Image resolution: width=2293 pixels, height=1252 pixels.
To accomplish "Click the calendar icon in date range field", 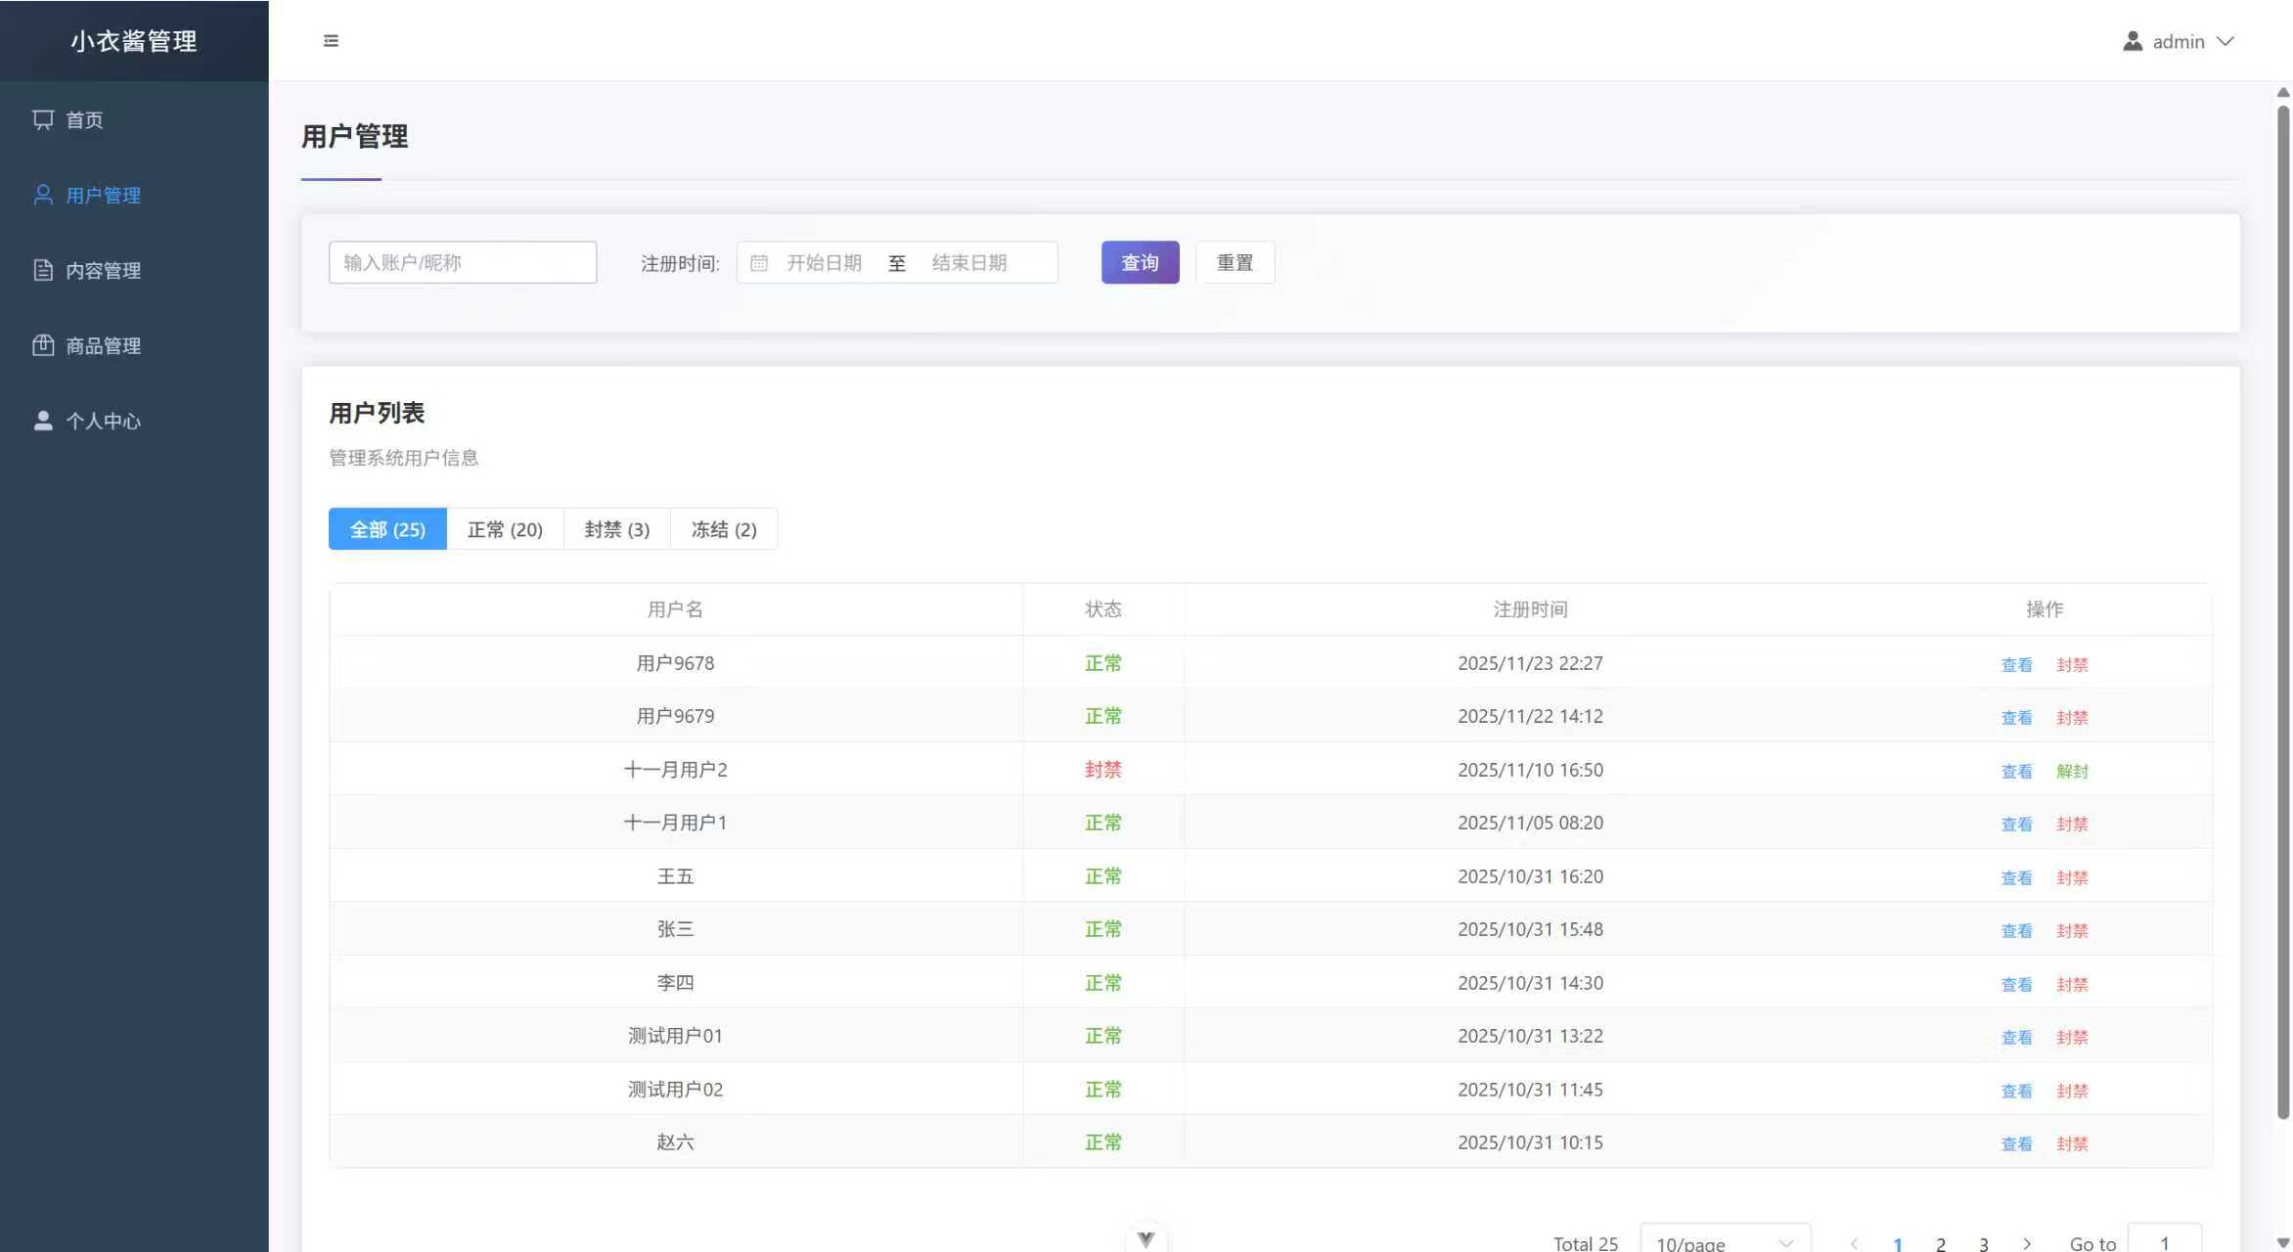I will pyautogui.click(x=759, y=263).
